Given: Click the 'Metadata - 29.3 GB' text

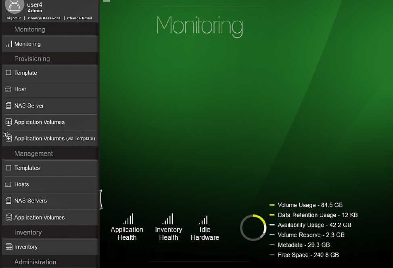Looking at the screenshot, I should [304, 245].
